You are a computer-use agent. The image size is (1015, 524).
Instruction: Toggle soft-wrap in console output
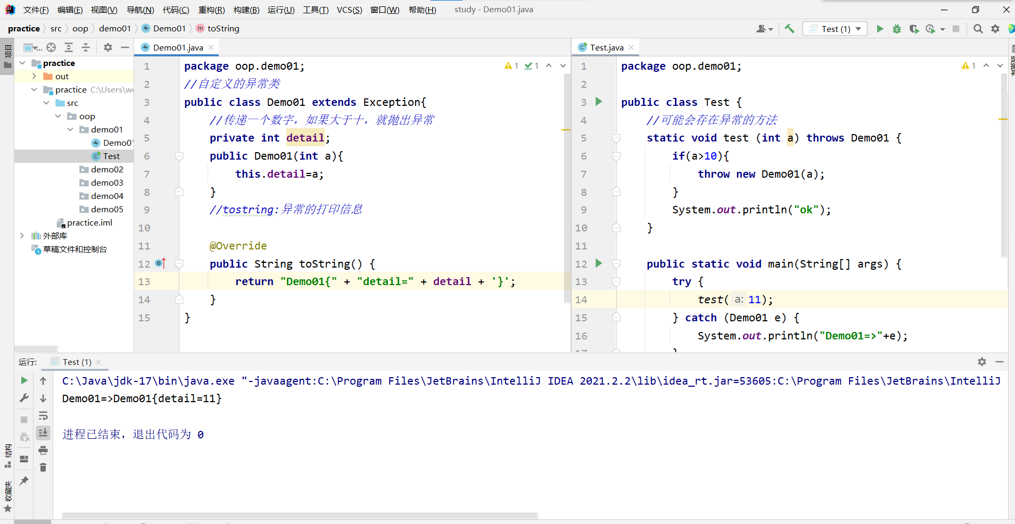[43, 415]
